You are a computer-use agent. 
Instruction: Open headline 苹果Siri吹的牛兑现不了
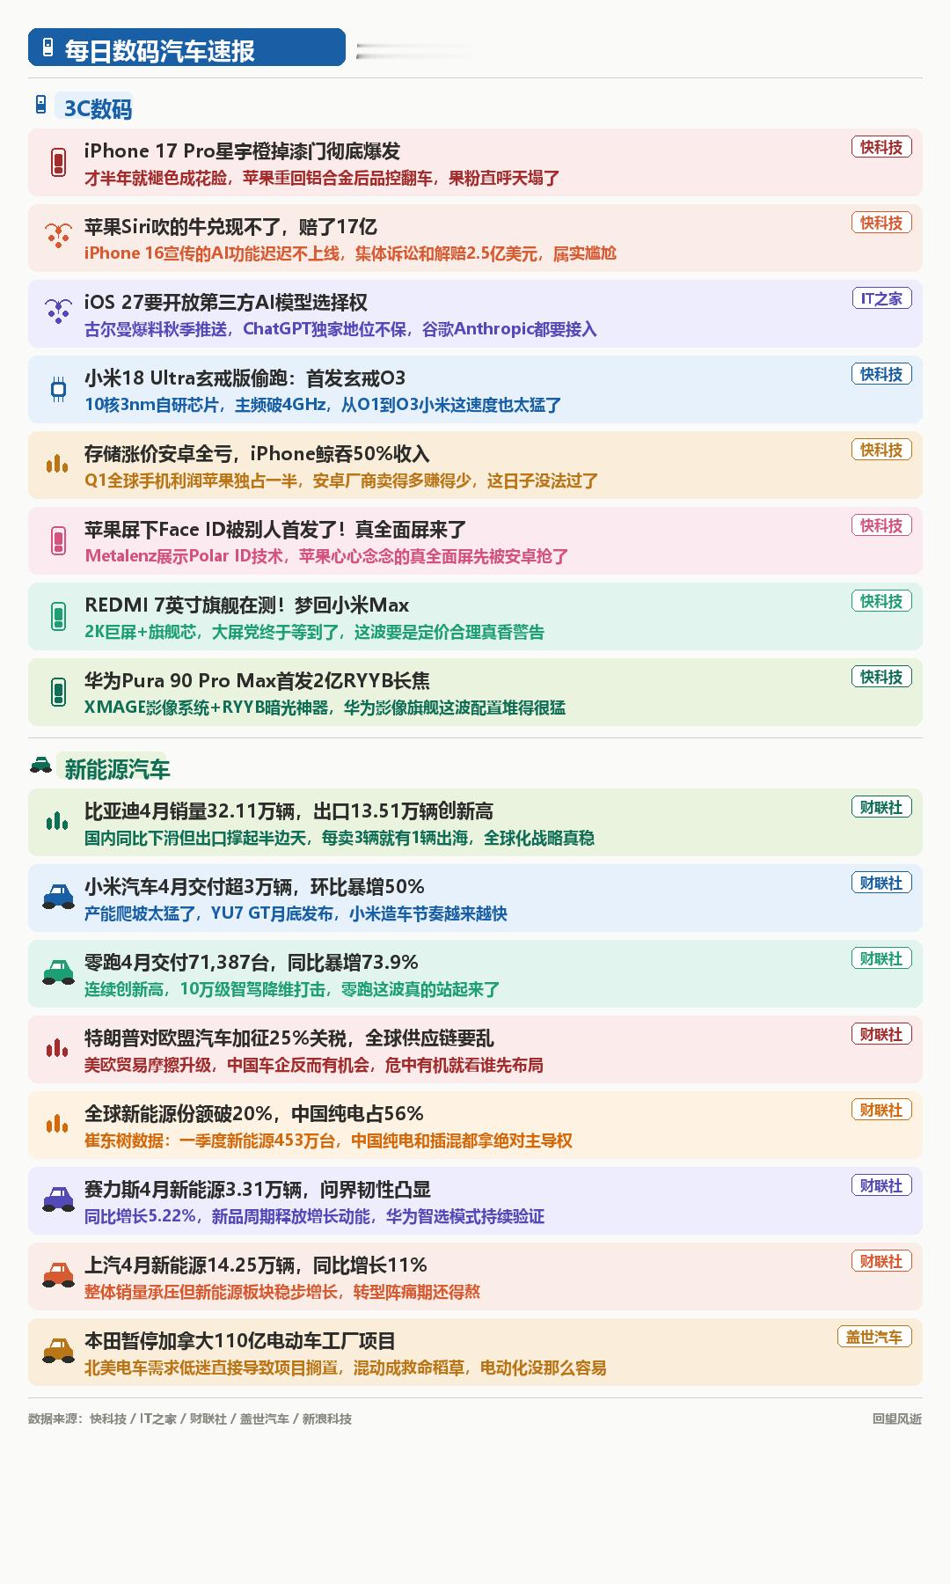pos(230,226)
